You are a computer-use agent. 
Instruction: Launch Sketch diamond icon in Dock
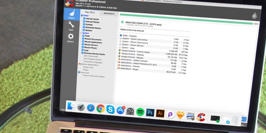pos(180,116)
